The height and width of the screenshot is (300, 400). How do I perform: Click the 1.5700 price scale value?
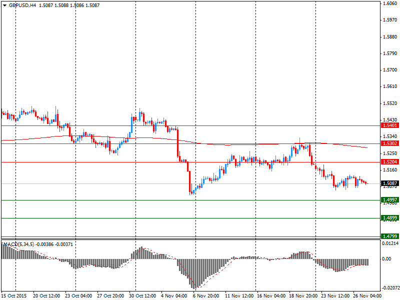point(390,70)
